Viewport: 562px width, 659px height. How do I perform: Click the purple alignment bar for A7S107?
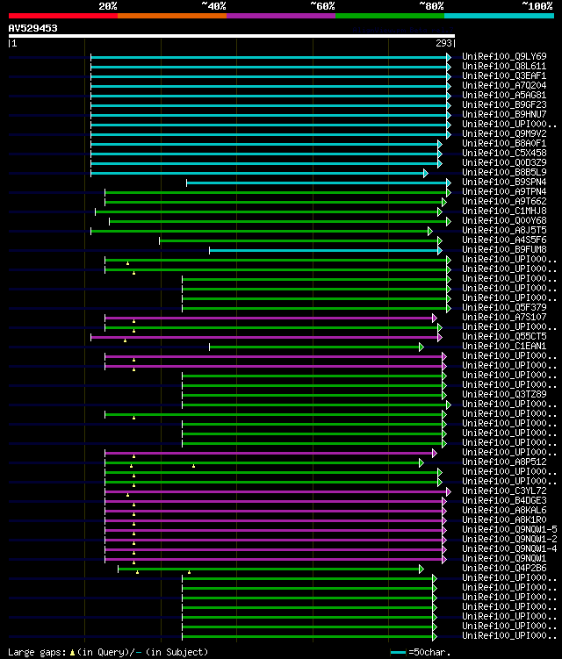270,319
